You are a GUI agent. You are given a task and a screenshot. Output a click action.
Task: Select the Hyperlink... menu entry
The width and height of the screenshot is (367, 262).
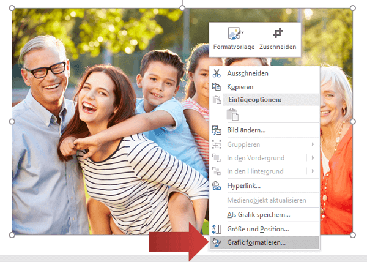(x=264, y=186)
